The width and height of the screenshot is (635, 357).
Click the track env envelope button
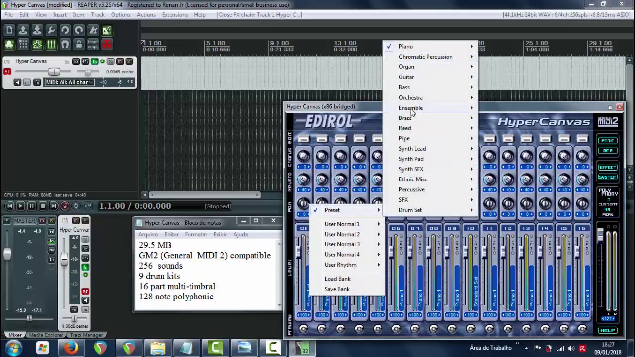tap(85, 61)
